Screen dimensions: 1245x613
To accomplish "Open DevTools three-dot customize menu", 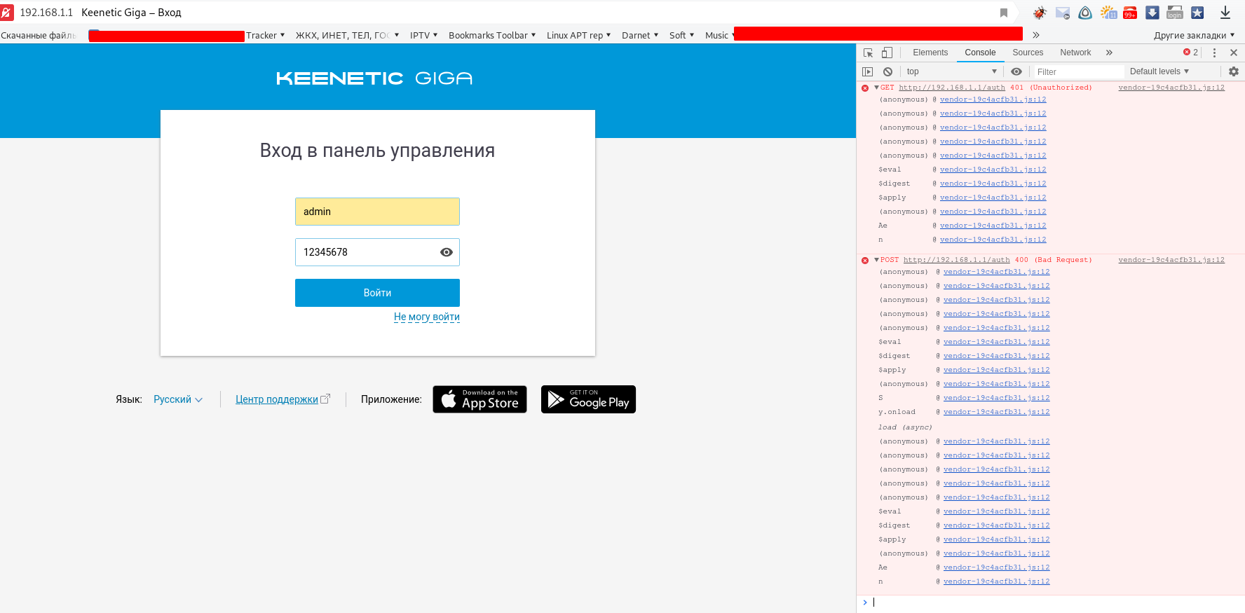I will coord(1214,53).
